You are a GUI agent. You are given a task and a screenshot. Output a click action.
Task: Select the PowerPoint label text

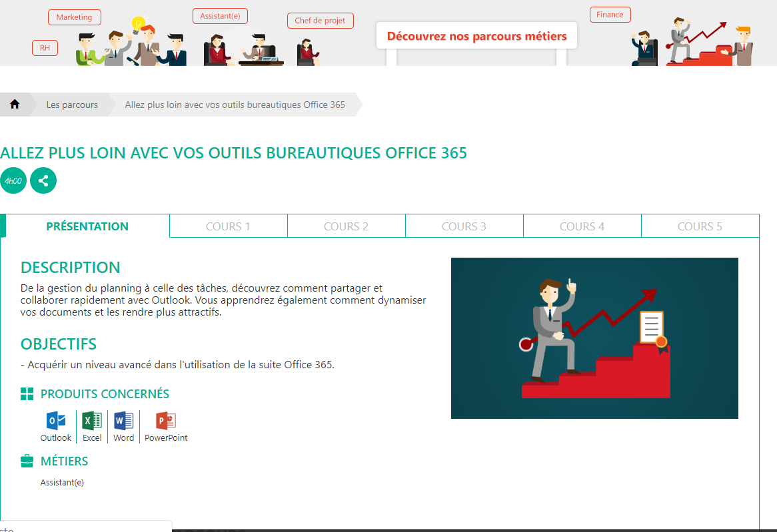(x=166, y=438)
